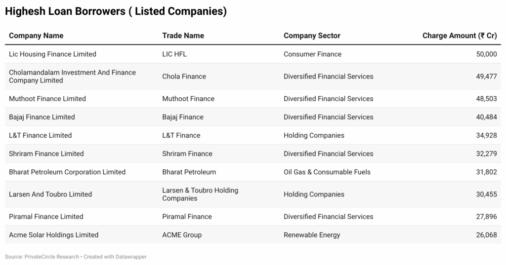Click the Trade Name column header
Viewport: 506px width, 265px height.
pyautogui.click(x=183, y=36)
